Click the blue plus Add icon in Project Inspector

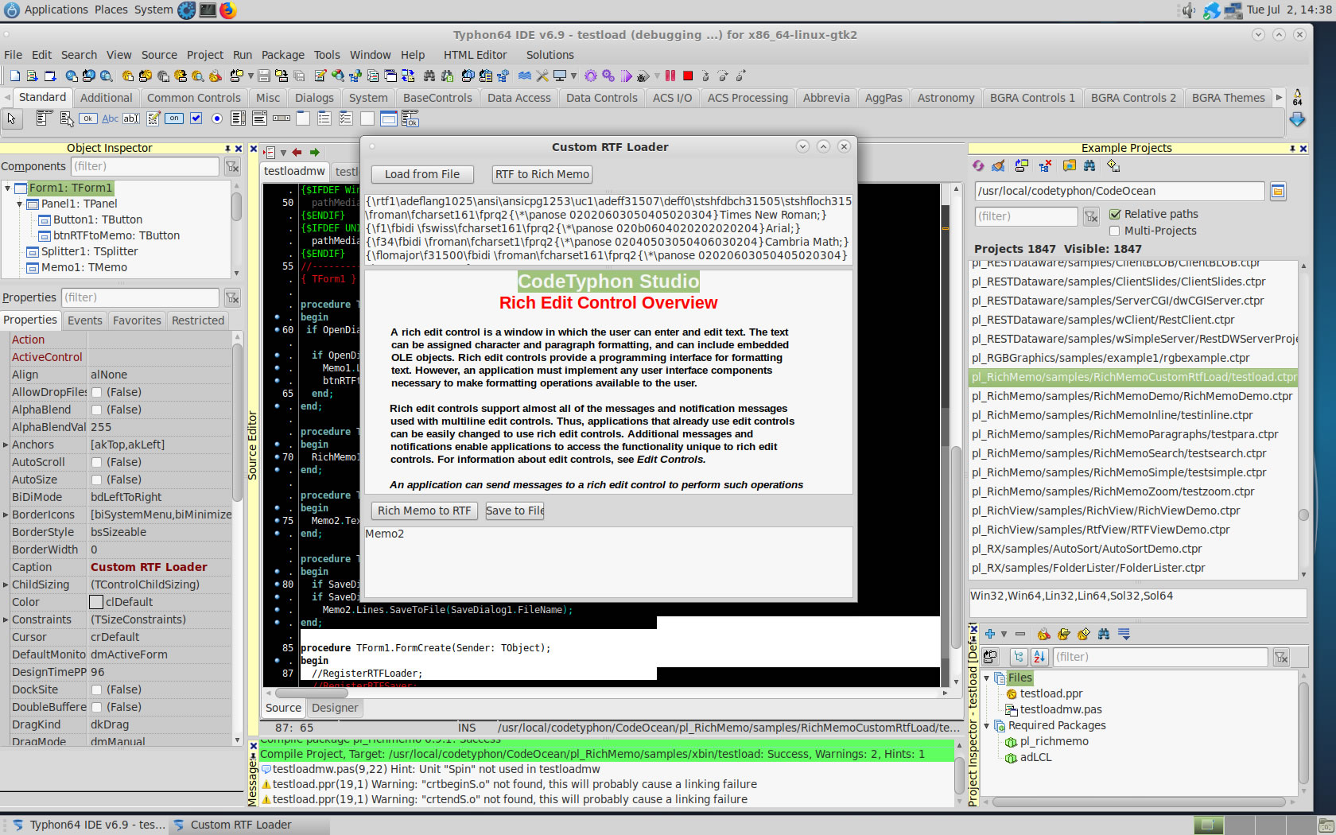(x=990, y=634)
